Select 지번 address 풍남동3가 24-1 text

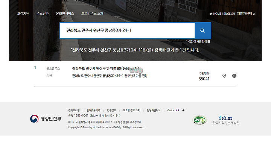coord(110,76)
